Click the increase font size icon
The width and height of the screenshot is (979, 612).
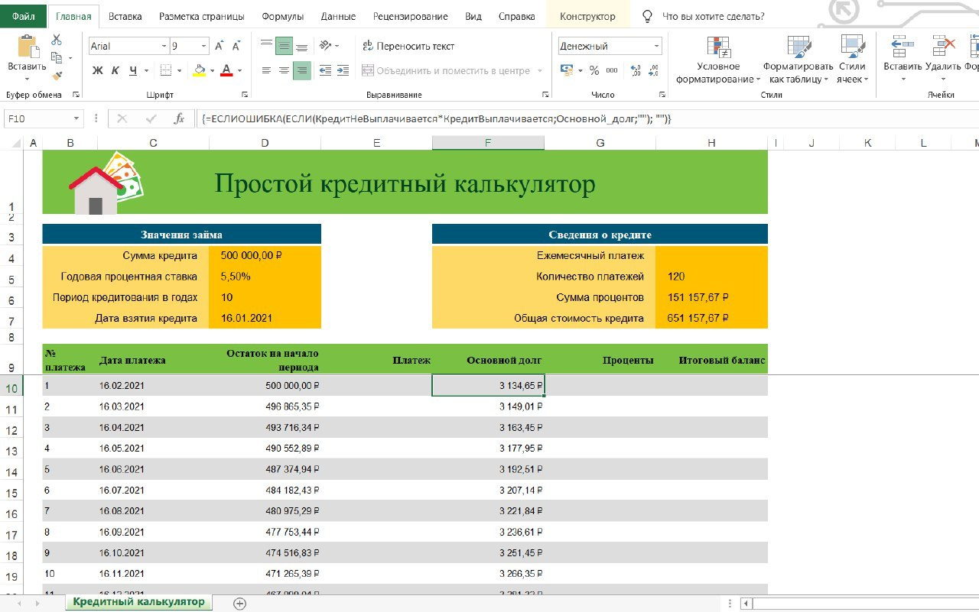point(220,47)
